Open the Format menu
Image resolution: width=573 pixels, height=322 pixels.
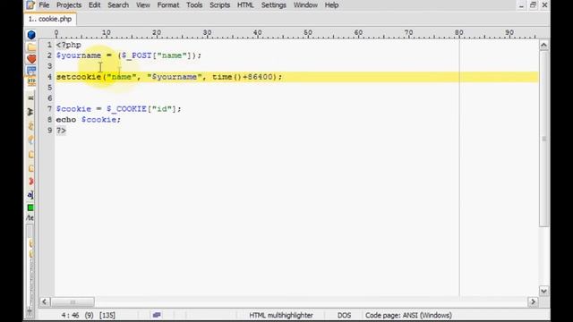click(x=168, y=5)
